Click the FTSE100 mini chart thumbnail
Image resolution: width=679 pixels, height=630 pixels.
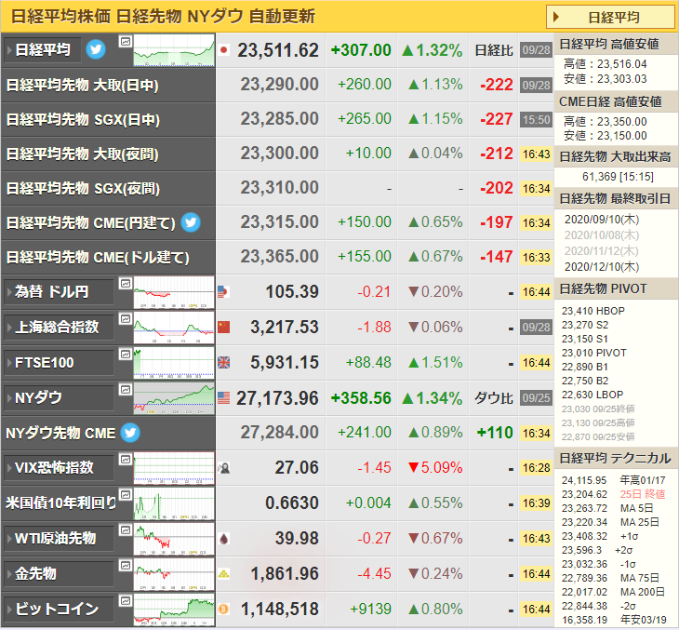point(174,363)
